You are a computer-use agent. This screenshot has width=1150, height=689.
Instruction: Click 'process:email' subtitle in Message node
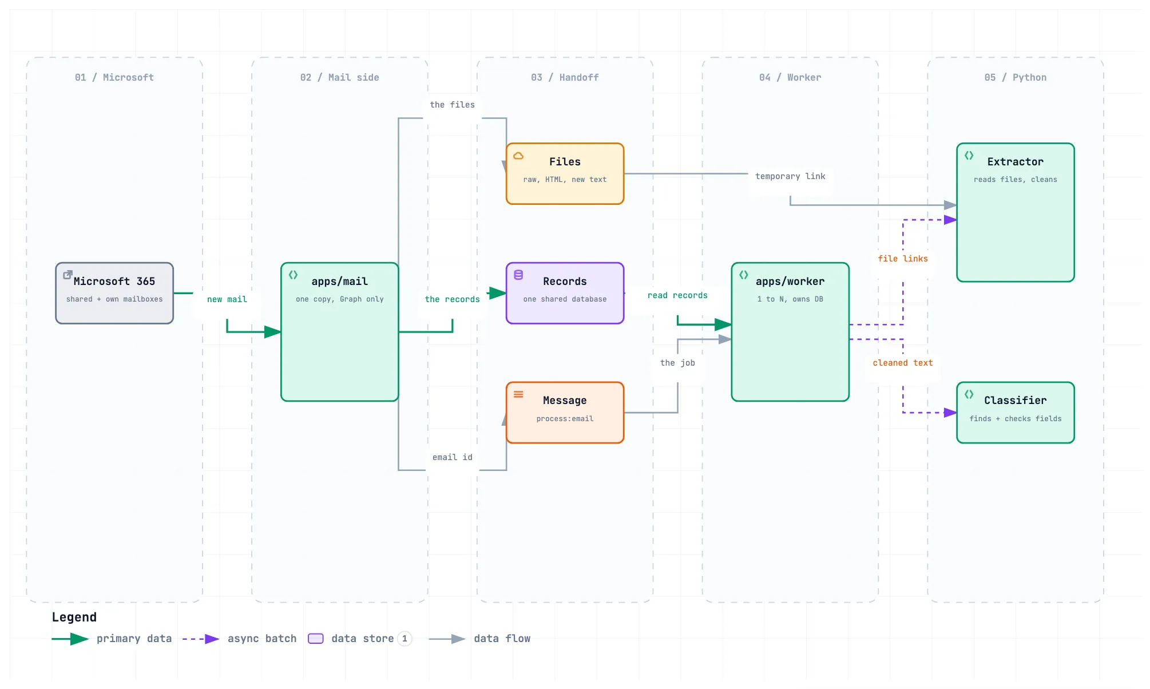click(565, 419)
